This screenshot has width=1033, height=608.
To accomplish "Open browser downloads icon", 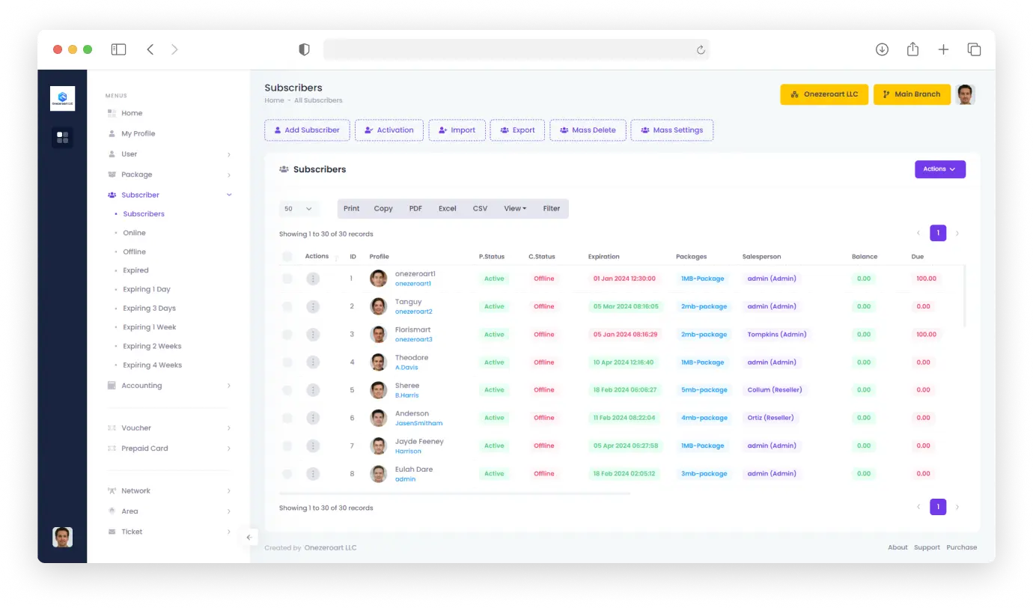I will pos(882,49).
